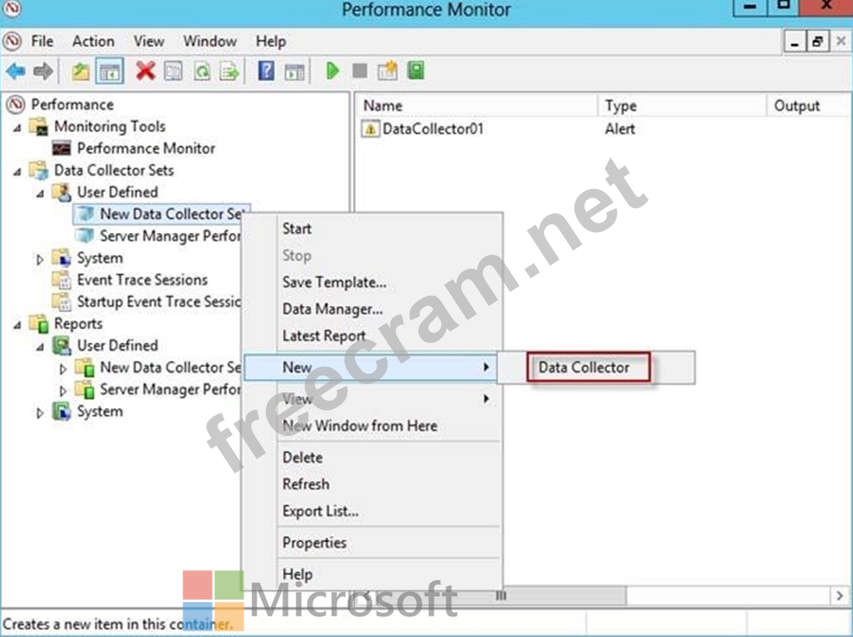Collapse the Data Collector Sets tree node
Screen dimensions: 853x637
(17, 172)
